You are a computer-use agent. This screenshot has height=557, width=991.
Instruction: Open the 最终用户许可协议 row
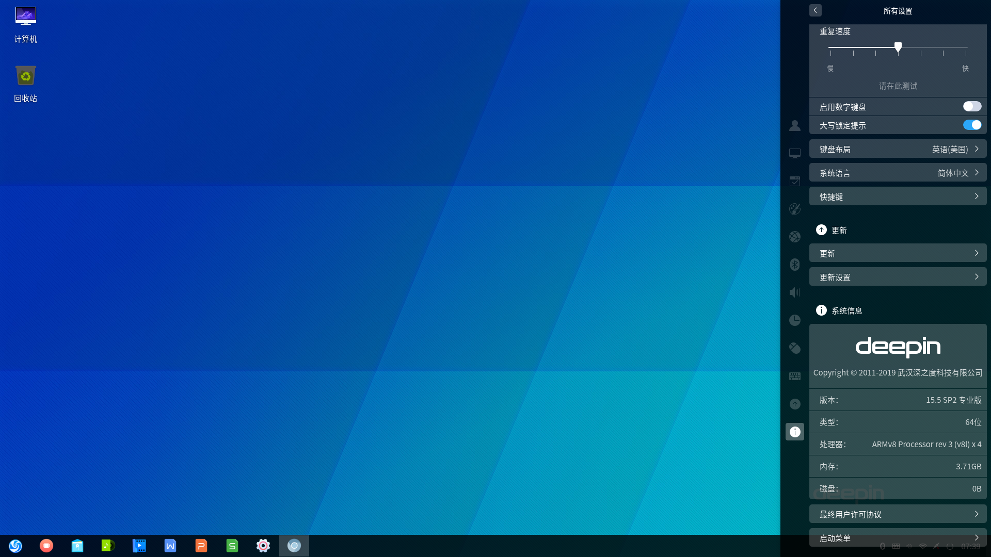(898, 514)
